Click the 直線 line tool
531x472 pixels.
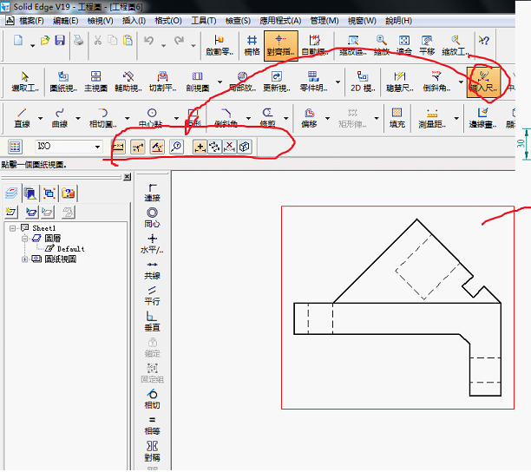(x=22, y=118)
